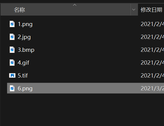The width and height of the screenshot is (164, 126).
Task: Click the 2.jpg file icon
Action: pyautogui.click(x=12, y=37)
